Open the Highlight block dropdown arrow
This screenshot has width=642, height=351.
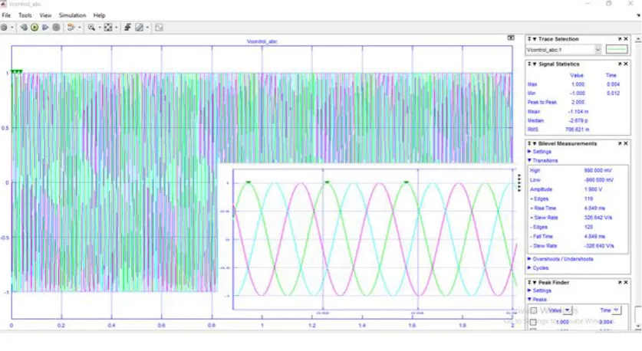tap(80, 28)
